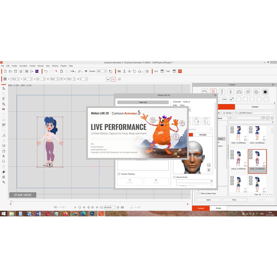This screenshot has width=277, height=277.
Task: Toggle the first curve mode button
Action: [108, 79]
